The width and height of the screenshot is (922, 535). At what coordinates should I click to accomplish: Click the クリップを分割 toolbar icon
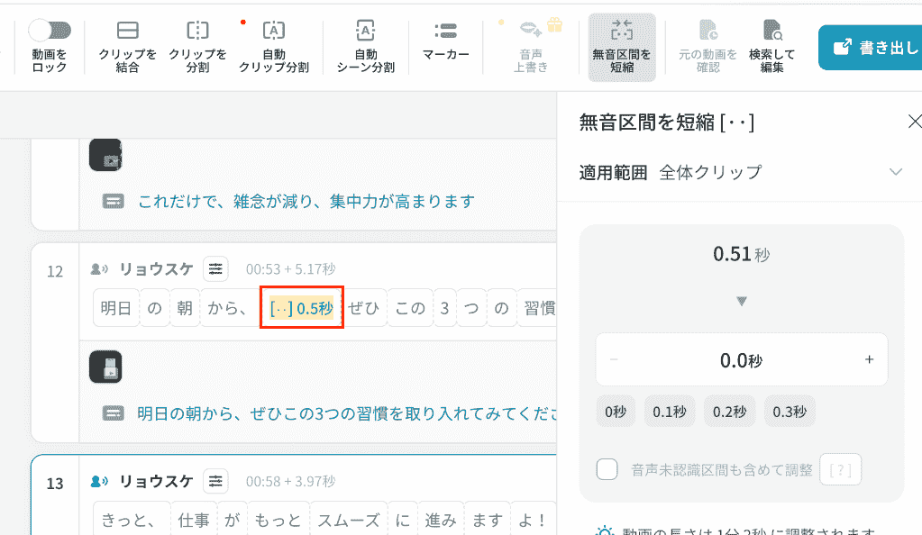(197, 30)
